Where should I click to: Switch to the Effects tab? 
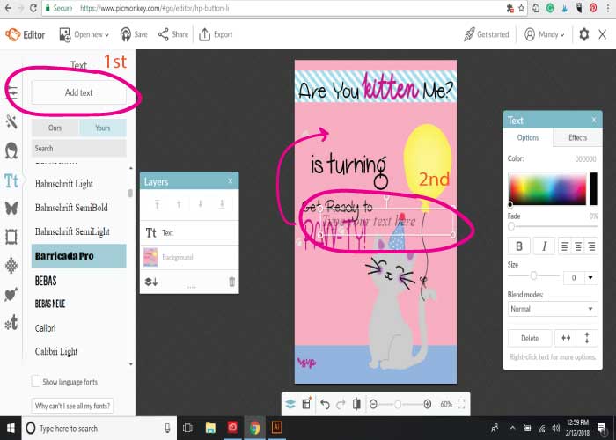pos(577,137)
